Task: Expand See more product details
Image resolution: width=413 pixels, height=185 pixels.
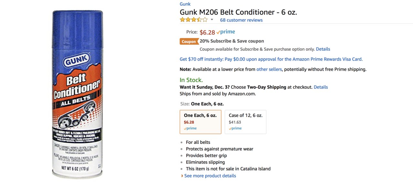Action: click(210, 176)
